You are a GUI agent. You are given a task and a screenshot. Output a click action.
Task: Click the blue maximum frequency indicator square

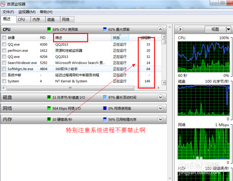point(105,29)
